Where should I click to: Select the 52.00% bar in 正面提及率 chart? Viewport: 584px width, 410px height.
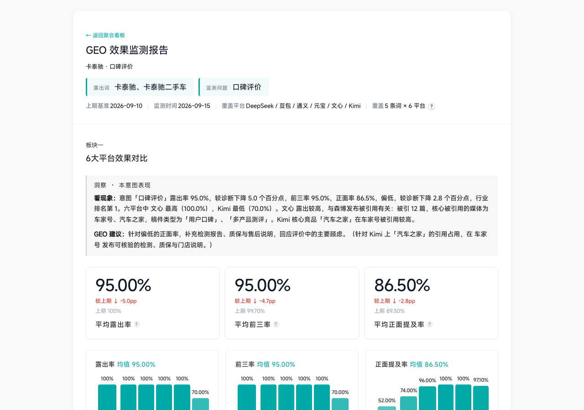tap(387, 408)
